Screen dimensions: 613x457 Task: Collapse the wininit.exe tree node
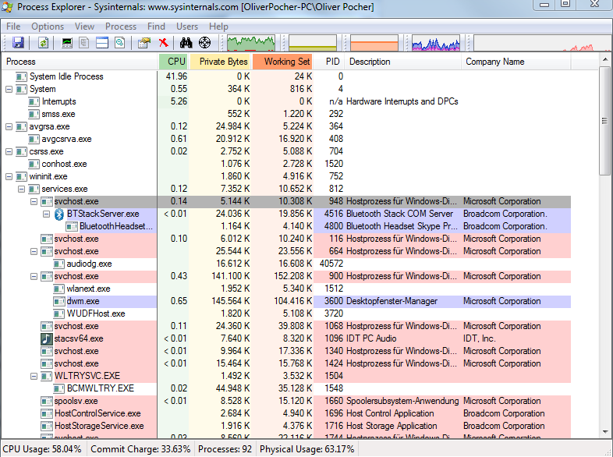[x=9, y=177]
